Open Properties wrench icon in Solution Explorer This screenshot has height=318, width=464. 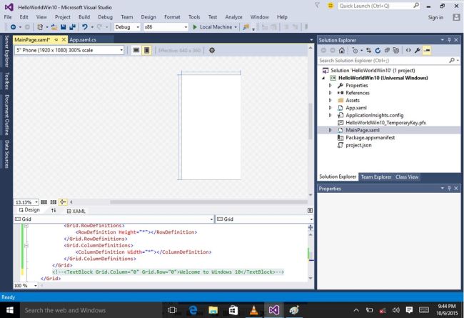[x=418, y=51]
